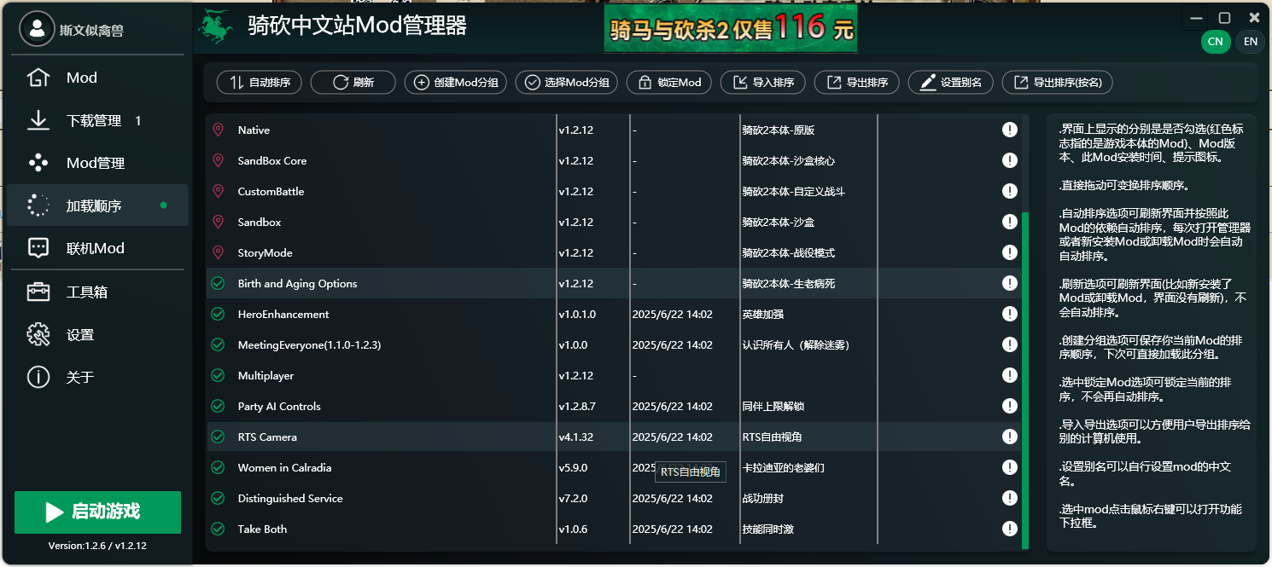
Task: Toggle the Women in Calradia check mark
Action: pyautogui.click(x=218, y=467)
